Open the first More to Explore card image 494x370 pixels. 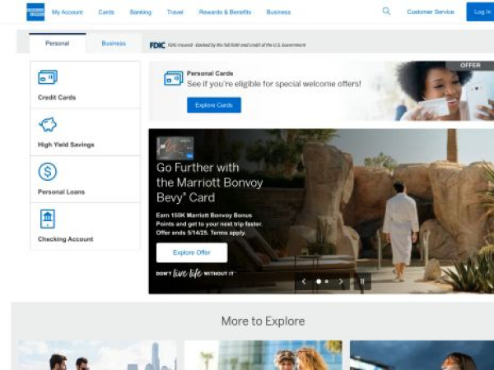[97, 355]
